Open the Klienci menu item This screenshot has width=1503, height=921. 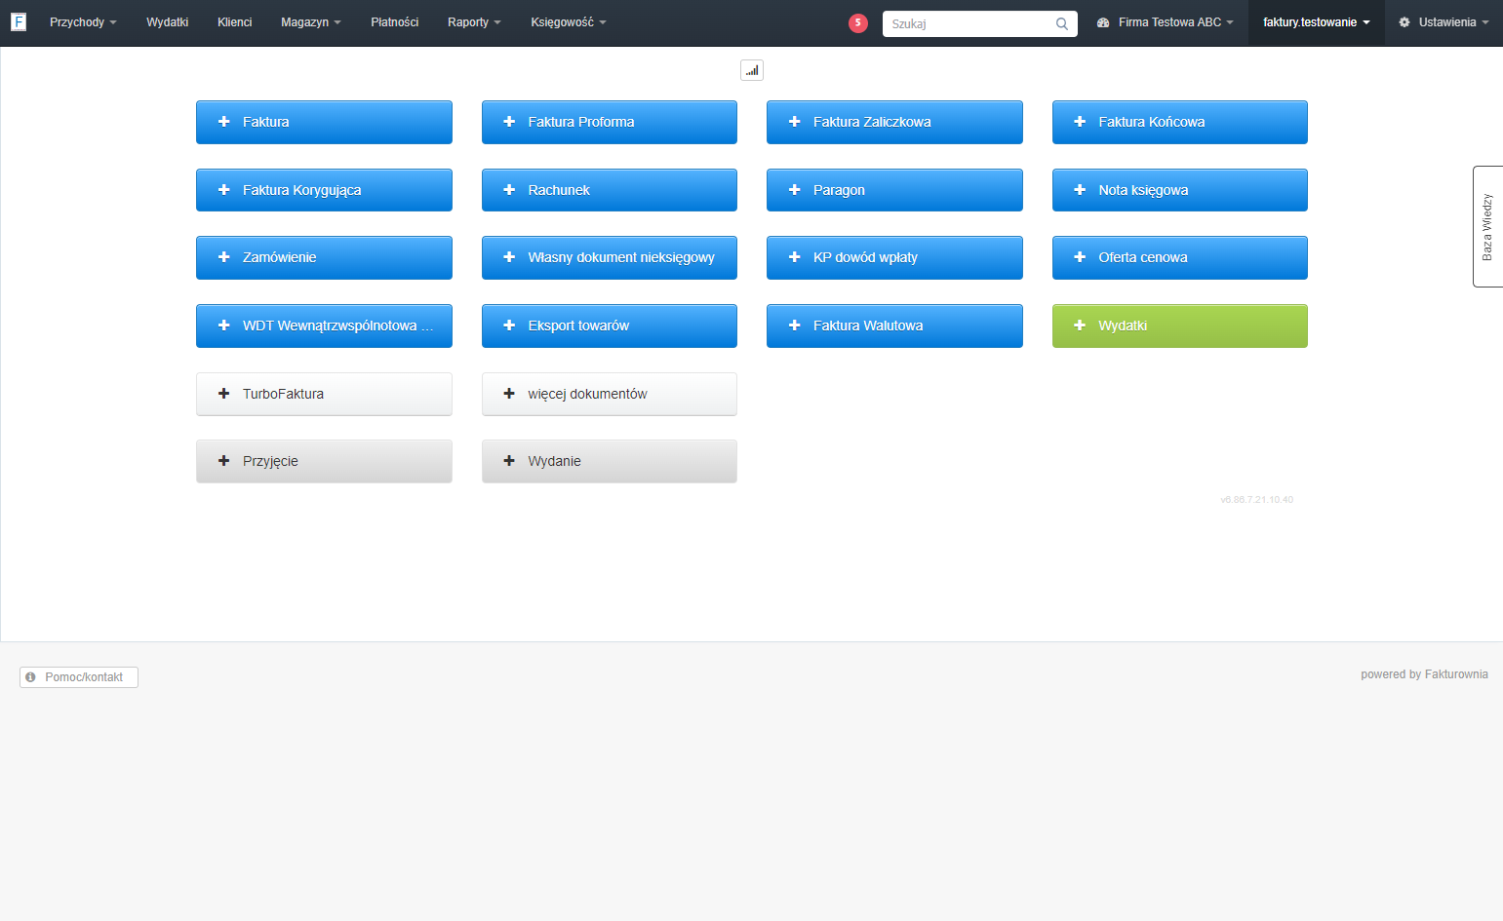235,22
